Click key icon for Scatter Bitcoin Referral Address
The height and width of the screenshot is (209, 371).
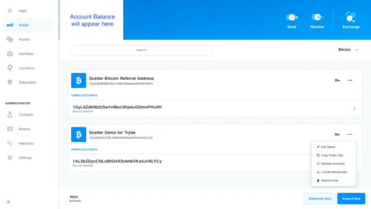pyautogui.click(x=337, y=80)
